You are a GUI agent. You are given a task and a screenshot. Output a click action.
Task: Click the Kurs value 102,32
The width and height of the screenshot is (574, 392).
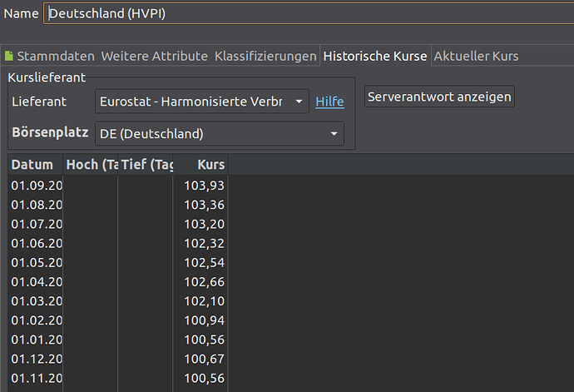point(204,243)
